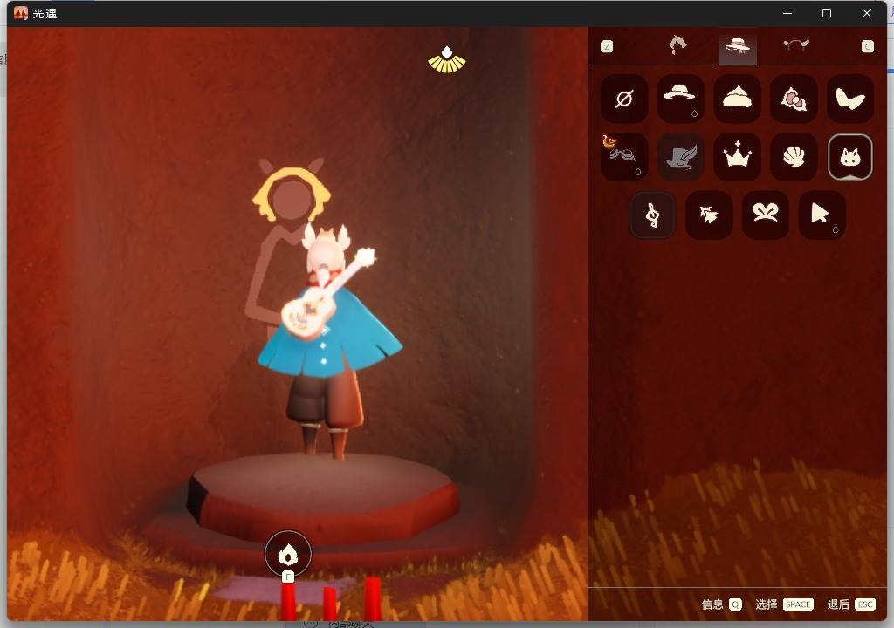The height and width of the screenshot is (628, 894).
Task: Click the character holding the guitar
Action: 328,342
